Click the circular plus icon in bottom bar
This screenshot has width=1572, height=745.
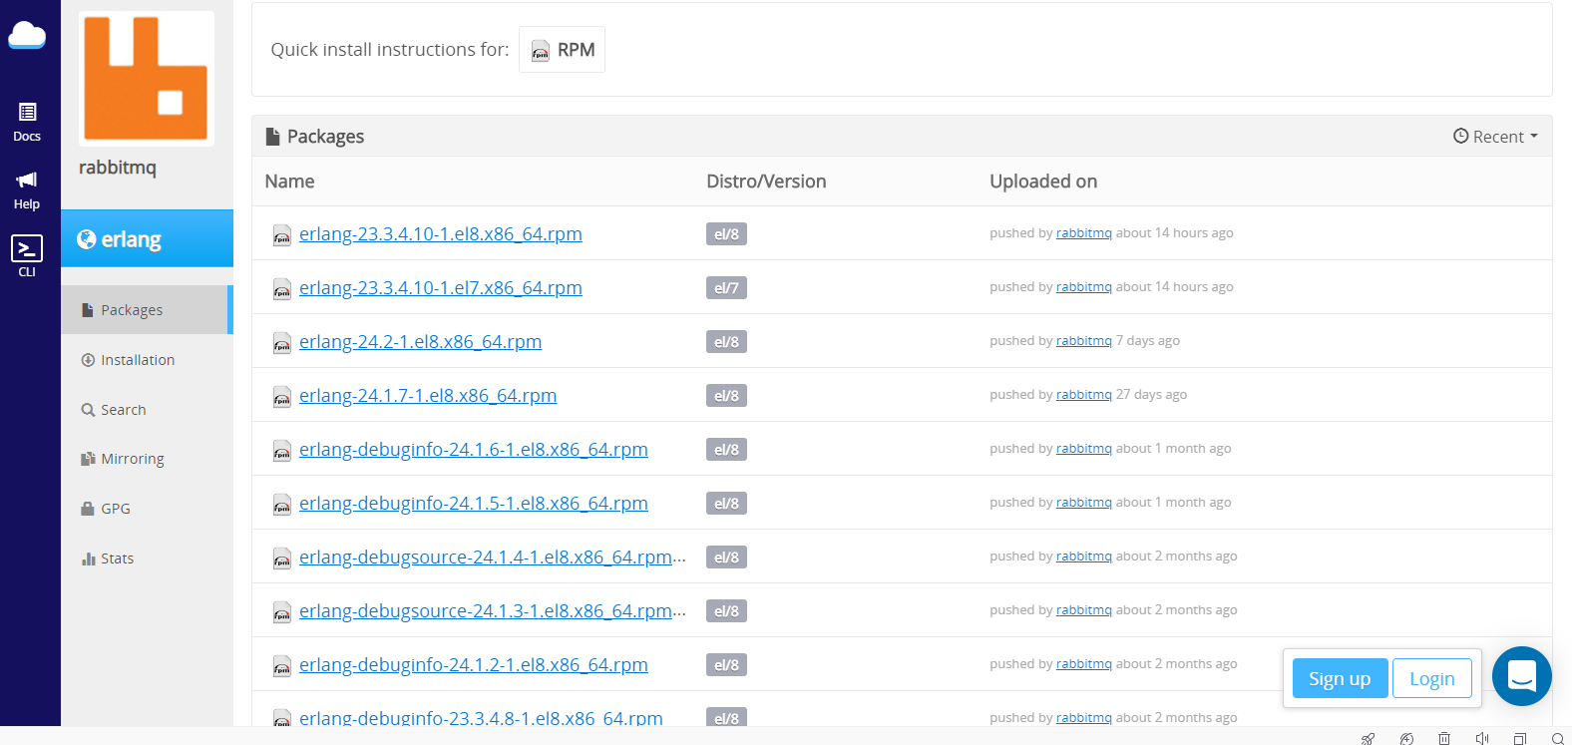pyautogui.click(x=1406, y=738)
